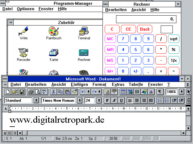Open the Format menu in Word
This screenshot has width=193, height=144.
(x=100, y=85)
